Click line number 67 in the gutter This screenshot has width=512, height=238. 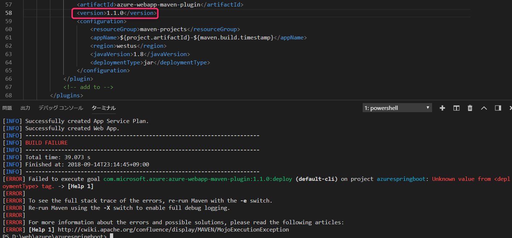(x=9, y=88)
